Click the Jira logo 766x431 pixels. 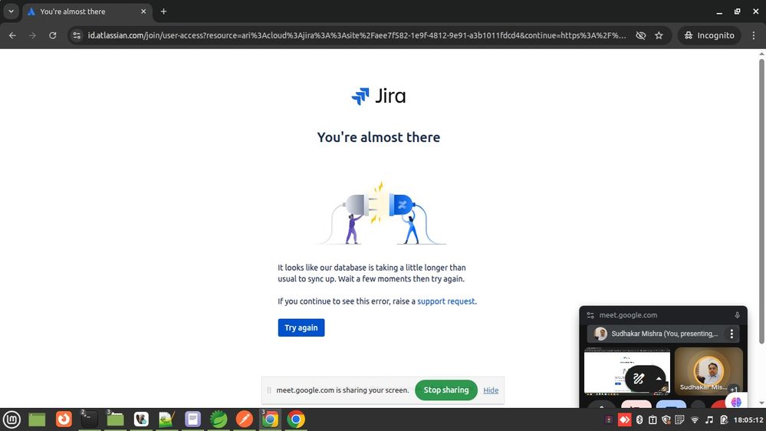(x=379, y=97)
